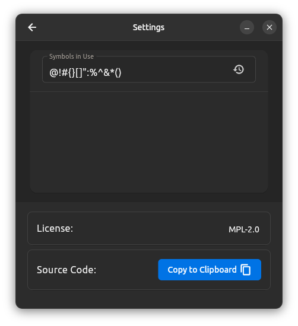Click the License: label text
298x326 pixels.
[x=55, y=228]
